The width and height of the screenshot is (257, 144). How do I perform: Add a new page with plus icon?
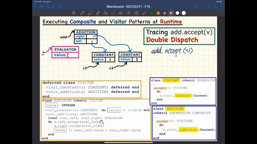click(209, 7)
